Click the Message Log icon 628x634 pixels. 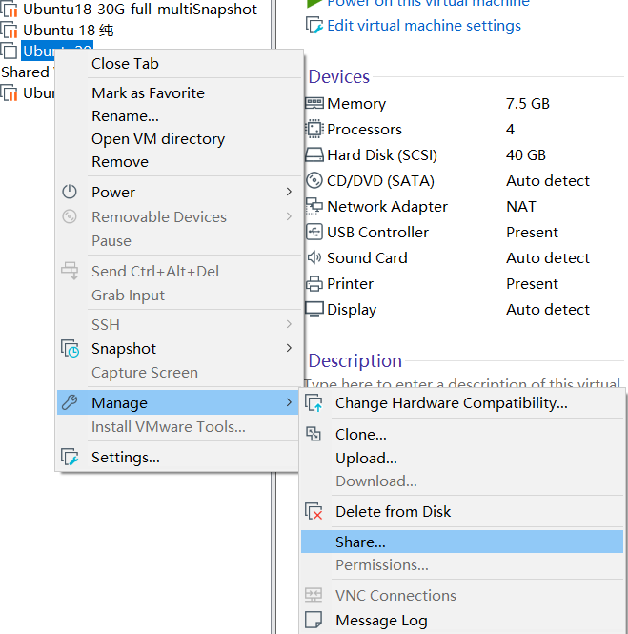[x=314, y=620]
